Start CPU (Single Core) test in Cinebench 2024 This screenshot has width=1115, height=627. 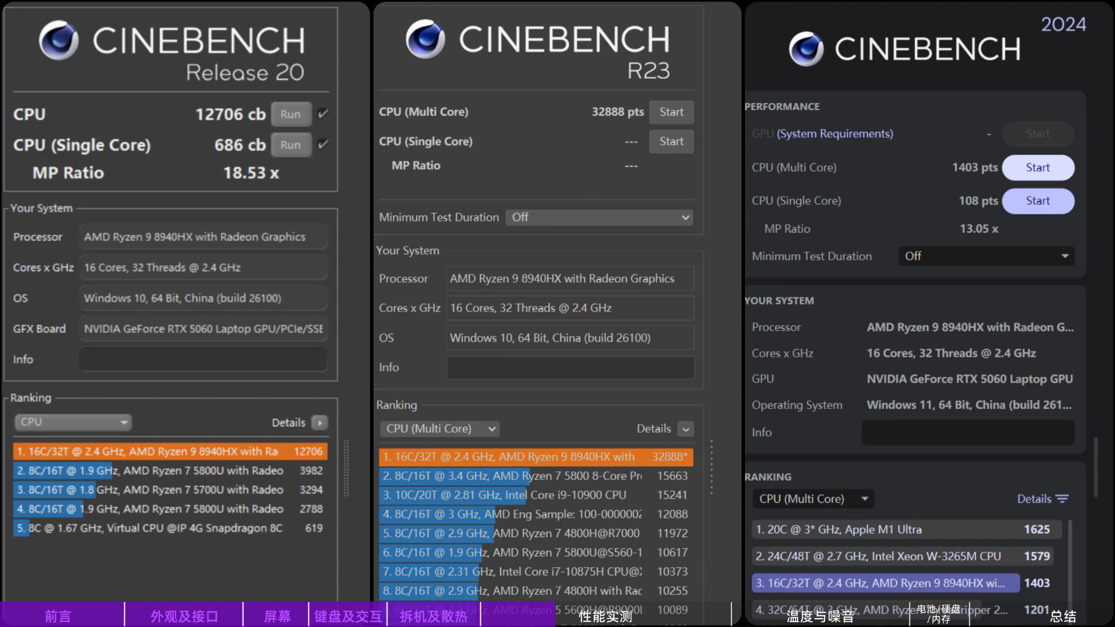coord(1038,201)
